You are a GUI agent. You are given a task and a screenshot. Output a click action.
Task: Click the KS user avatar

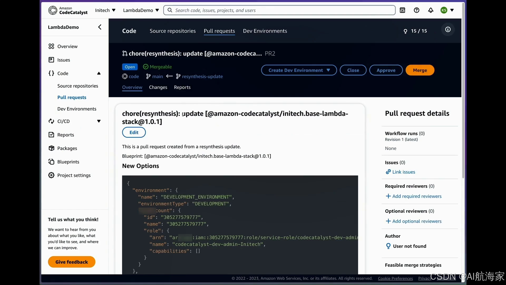click(444, 10)
